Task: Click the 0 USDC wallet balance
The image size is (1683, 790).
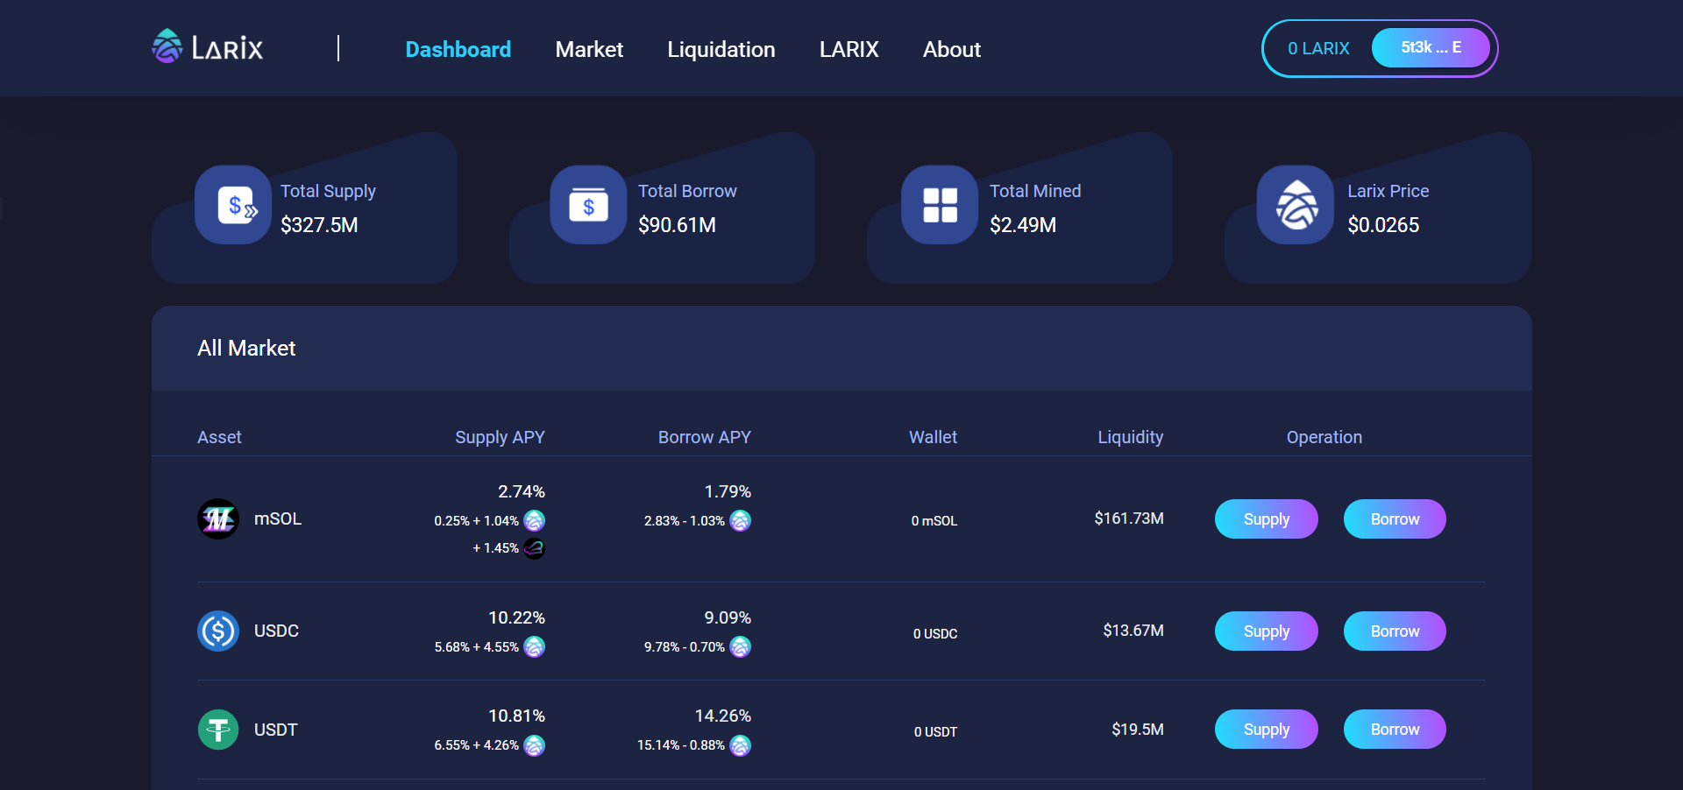Action: pyautogui.click(x=935, y=633)
